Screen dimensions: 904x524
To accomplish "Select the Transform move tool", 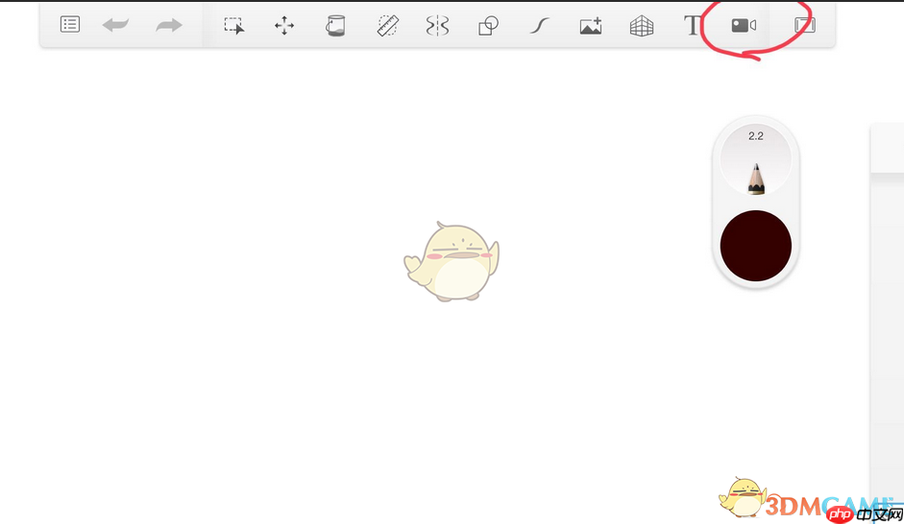I will [x=284, y=25].
